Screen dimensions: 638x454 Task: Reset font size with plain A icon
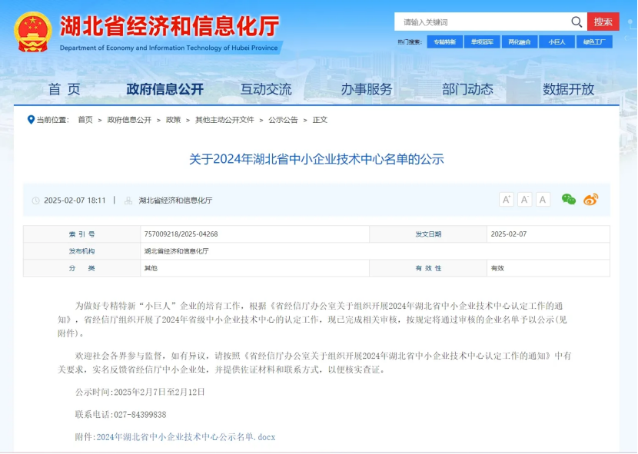(x=543, y=199)
